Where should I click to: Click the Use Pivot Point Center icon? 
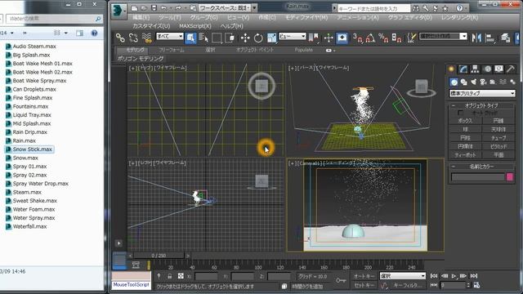point(313,38)
